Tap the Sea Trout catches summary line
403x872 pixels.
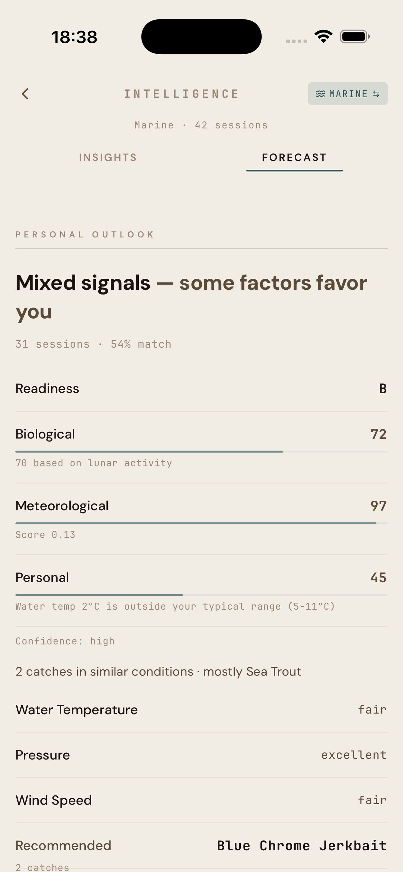[159, 672]
